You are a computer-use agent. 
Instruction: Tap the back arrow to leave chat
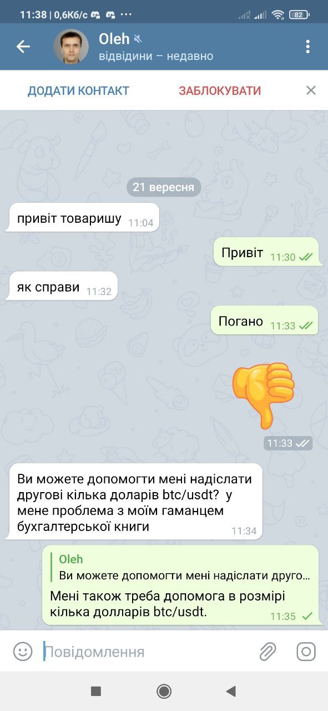[x=23, y=47]
